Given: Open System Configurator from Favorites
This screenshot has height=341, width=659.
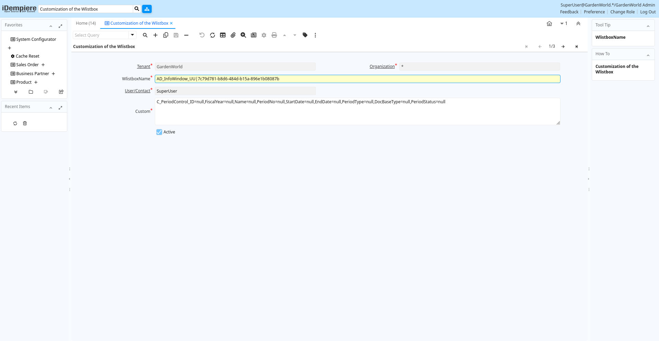Looking at the screenshot, I should tap(36, 39).
